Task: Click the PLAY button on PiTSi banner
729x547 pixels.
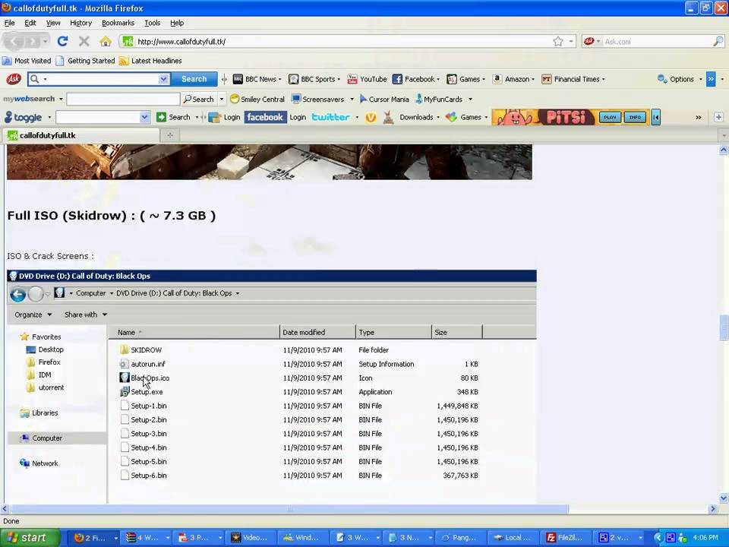Action: coord(610,117)
